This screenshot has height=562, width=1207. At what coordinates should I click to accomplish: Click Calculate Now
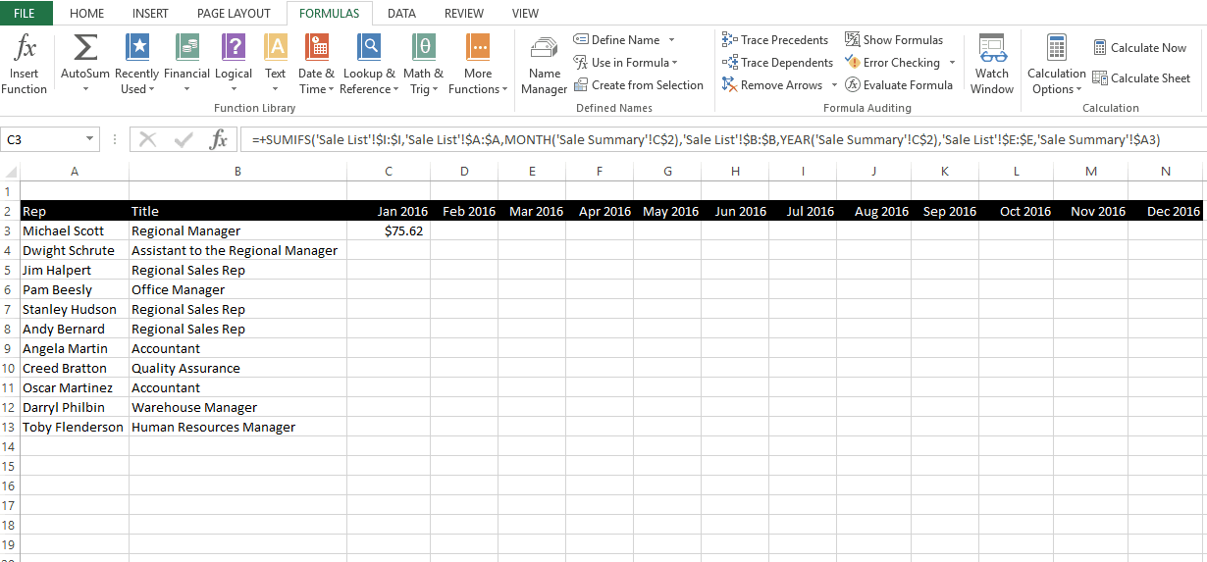1139,48
